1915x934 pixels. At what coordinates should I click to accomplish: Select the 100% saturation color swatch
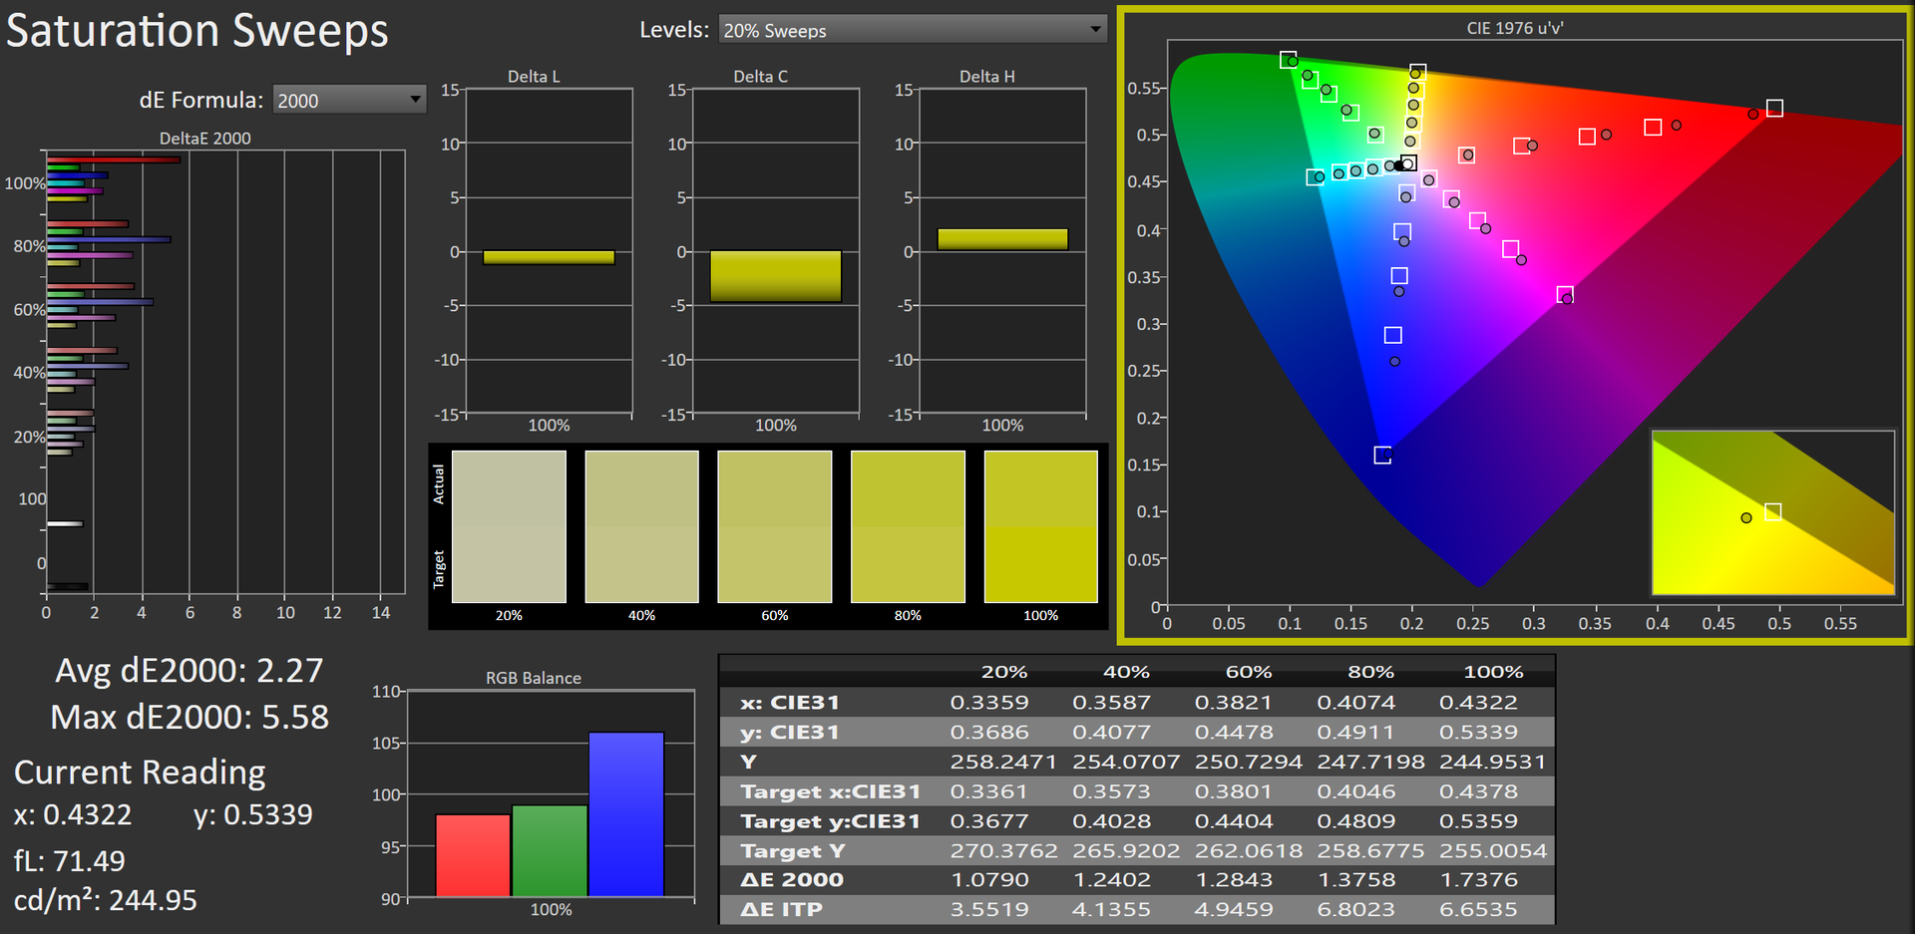click(1040, 526)
